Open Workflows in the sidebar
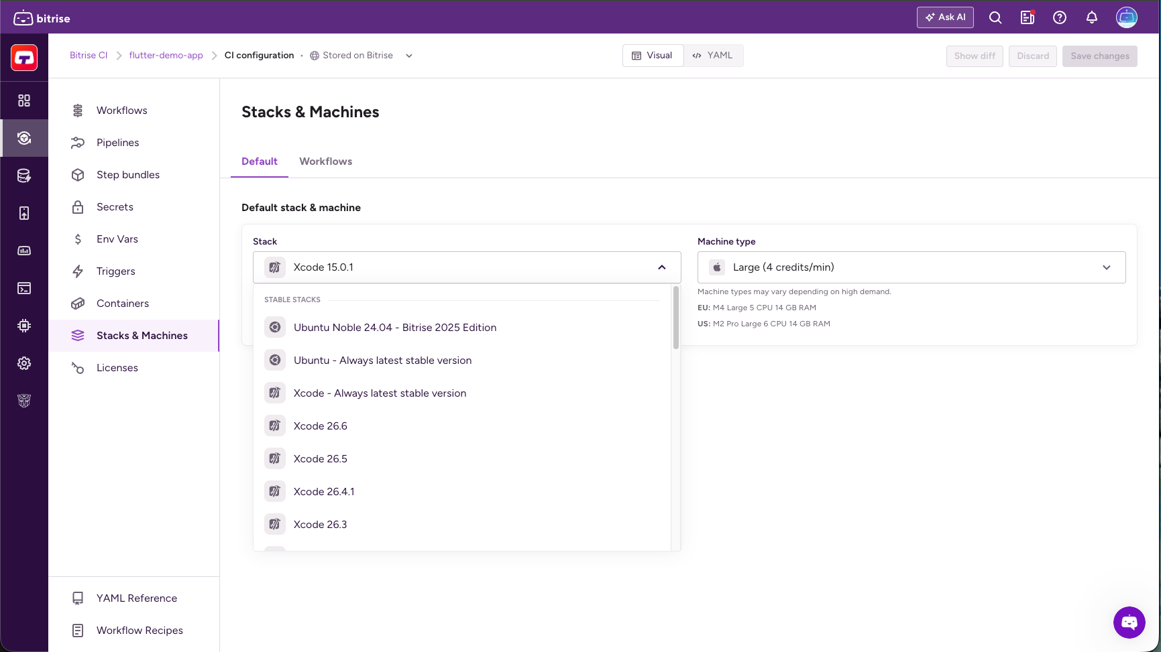This screenshot has height=652, width=1161. click(x=134, y=111)
